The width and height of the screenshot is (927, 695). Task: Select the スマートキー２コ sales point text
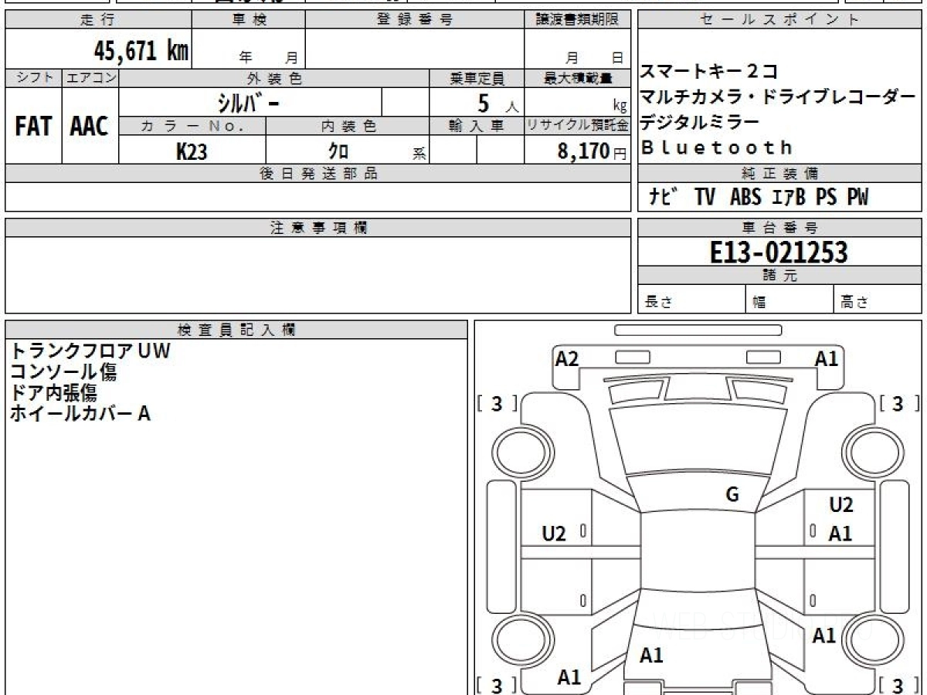click(708, 72)
